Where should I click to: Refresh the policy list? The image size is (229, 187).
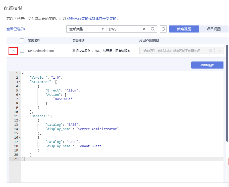click(x=163, y=29)
